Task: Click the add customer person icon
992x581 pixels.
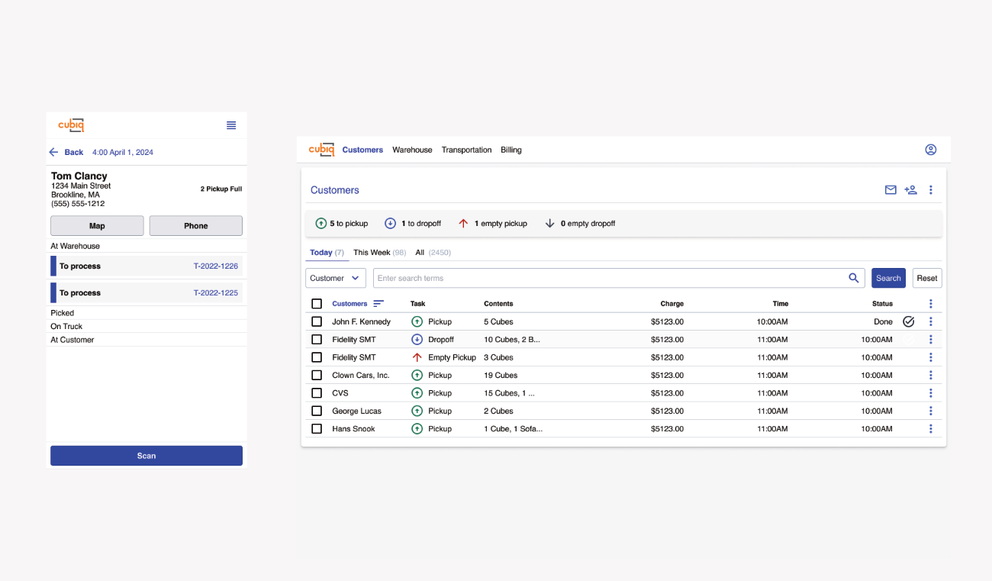Action: click(x=910, y=190)
